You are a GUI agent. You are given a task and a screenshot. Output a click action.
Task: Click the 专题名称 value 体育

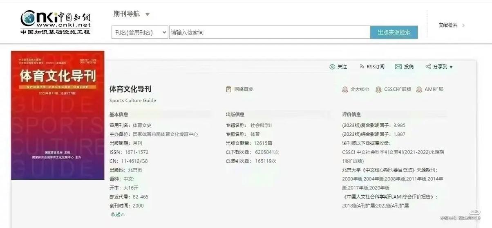(255, 134)
